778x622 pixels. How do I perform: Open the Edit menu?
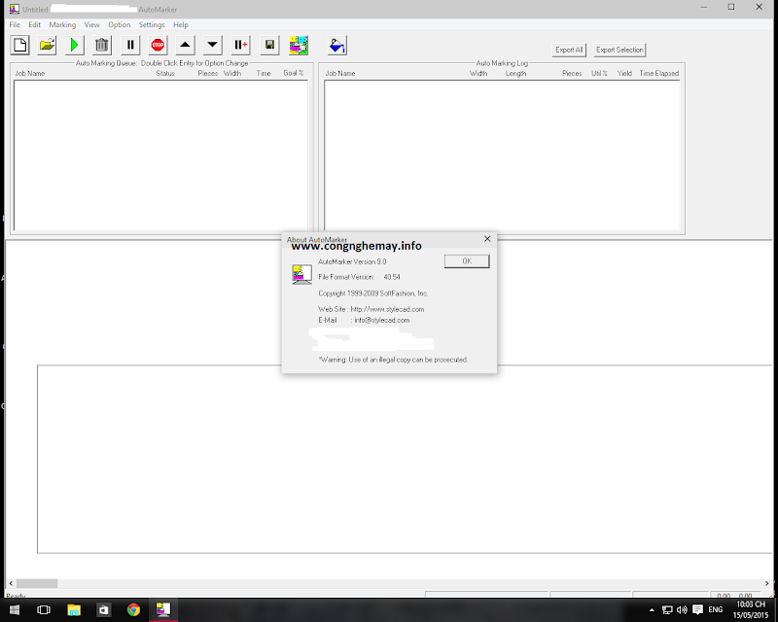coord(35,25)
